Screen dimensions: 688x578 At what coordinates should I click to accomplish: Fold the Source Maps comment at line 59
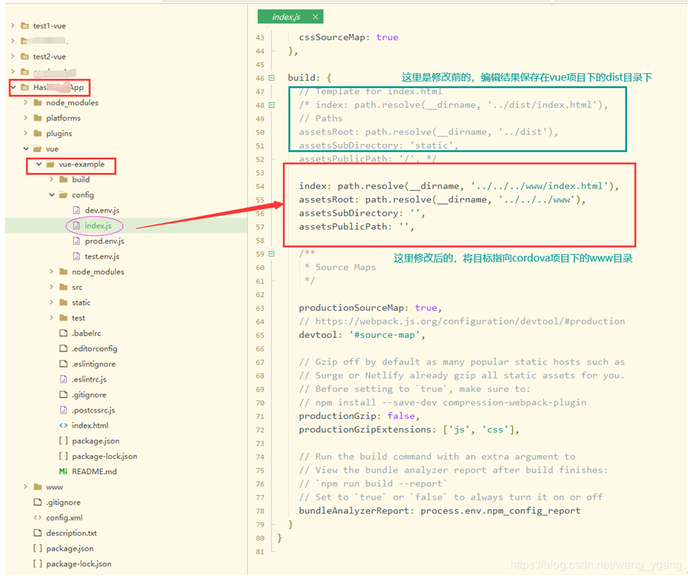(271, 253)
